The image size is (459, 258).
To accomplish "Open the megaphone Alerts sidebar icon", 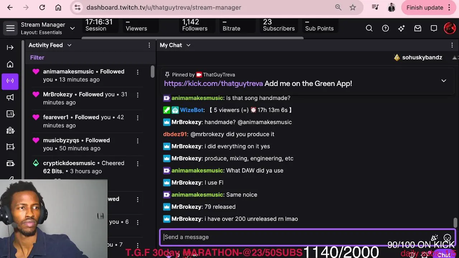I will point(10,97).
